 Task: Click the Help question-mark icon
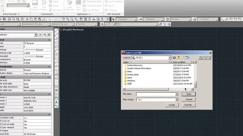(107, 19)
